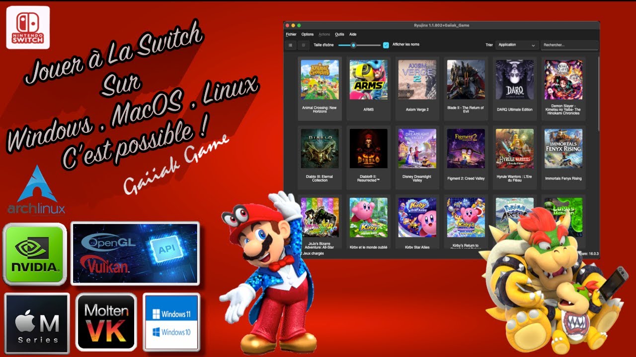636x357 pixels.
Task: Click the game list vertical scrollbar
Action: pyautogui.click(x=598, y=94)
